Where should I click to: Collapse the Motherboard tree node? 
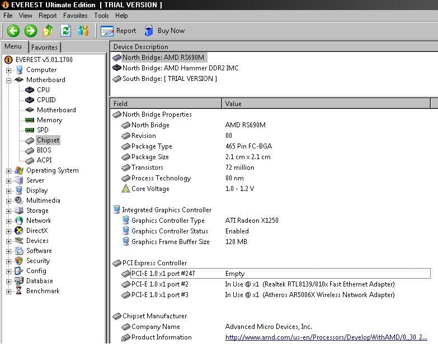point(8,80)
